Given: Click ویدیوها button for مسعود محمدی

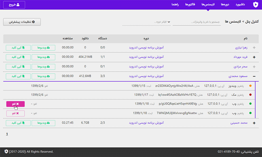Looking at the screenshot, I should [x=44, y=76].
